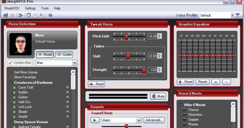
Task: Click the blue help question mark icon
Action: point(50,15)
